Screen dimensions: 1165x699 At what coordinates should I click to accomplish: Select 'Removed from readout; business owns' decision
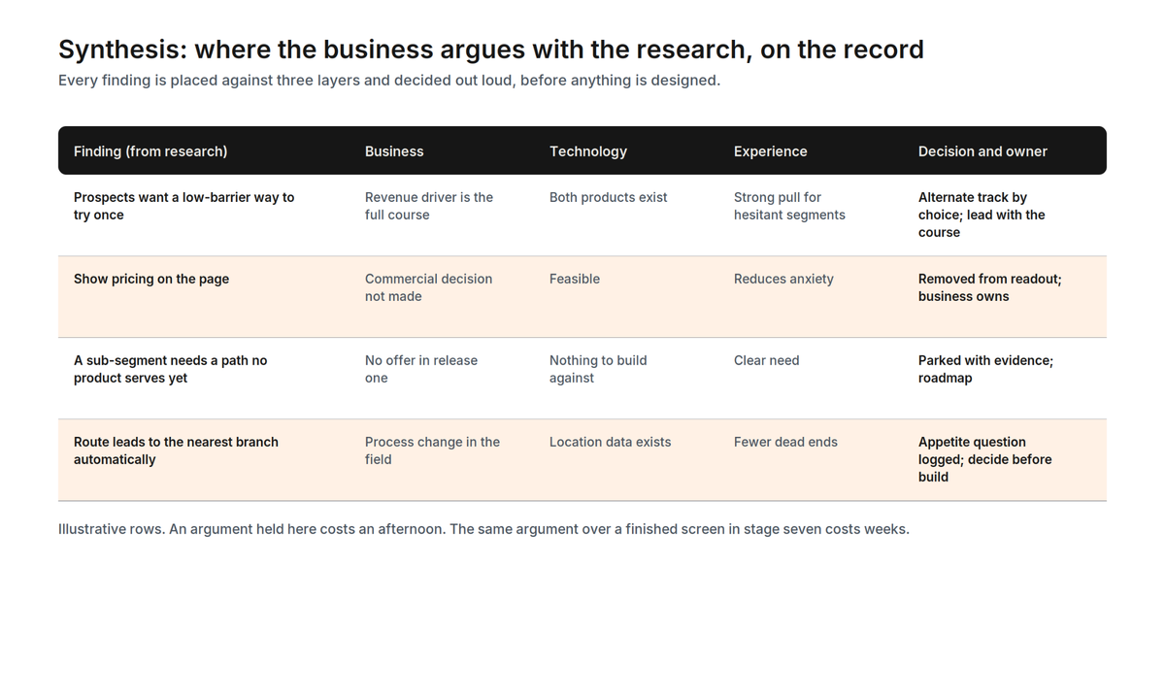pyautogui.click(x=990, y=287)
